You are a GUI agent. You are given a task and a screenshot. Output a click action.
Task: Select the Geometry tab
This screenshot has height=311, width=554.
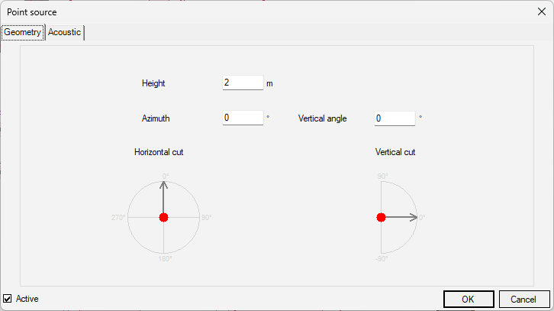(23, 32)
